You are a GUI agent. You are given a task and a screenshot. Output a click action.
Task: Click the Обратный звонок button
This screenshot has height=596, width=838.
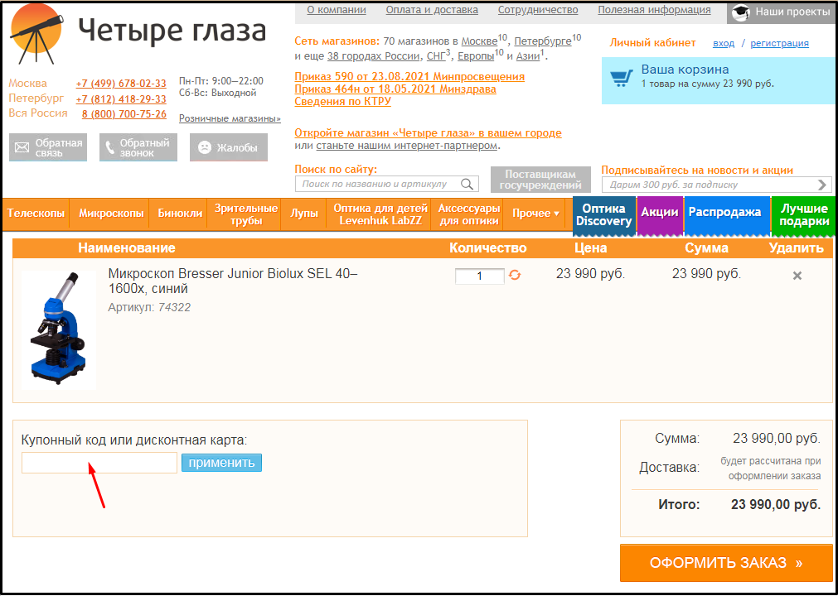coord(138,147)
